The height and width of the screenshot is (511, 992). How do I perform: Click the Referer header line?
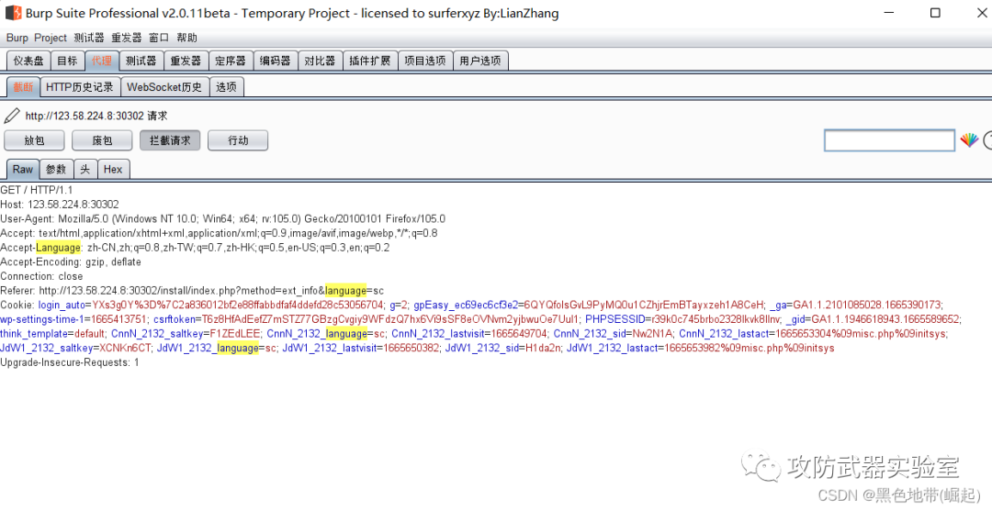(x=192, y=291)
